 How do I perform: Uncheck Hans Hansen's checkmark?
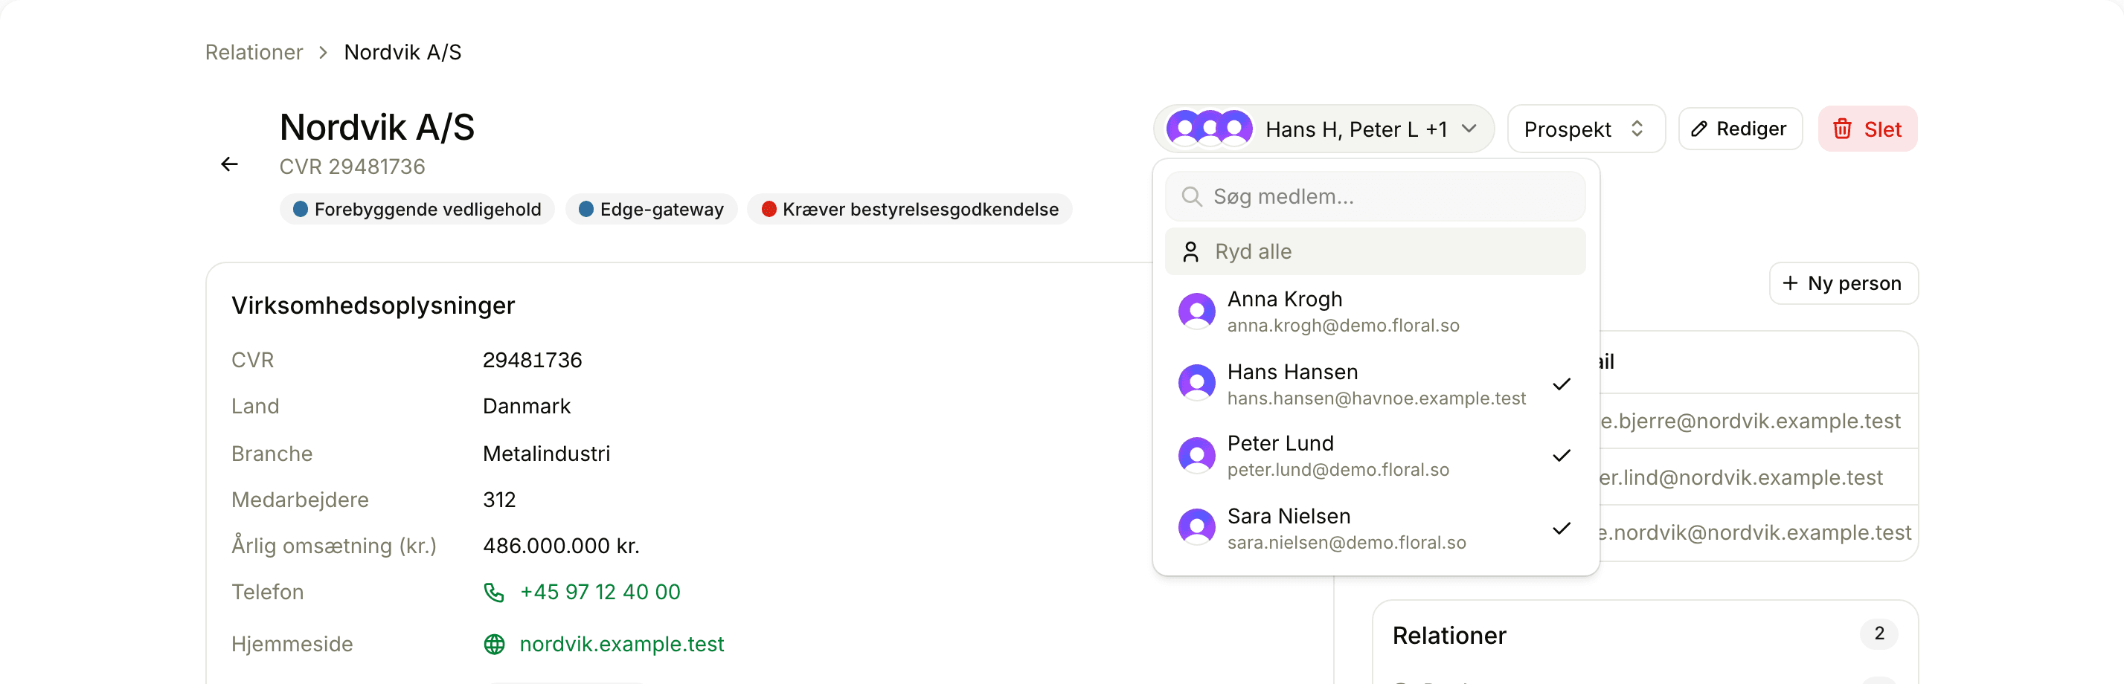[x=1562, y=385]
